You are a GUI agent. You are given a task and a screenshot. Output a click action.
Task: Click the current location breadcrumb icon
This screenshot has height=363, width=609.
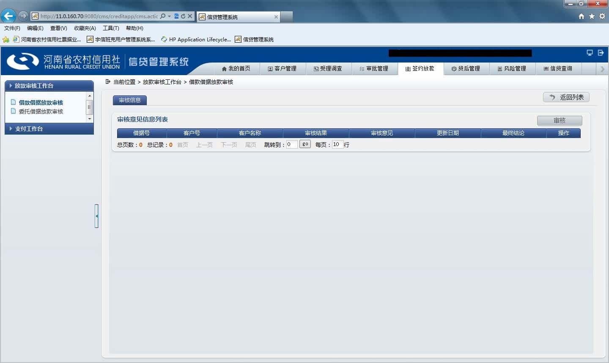coord(108,81)
